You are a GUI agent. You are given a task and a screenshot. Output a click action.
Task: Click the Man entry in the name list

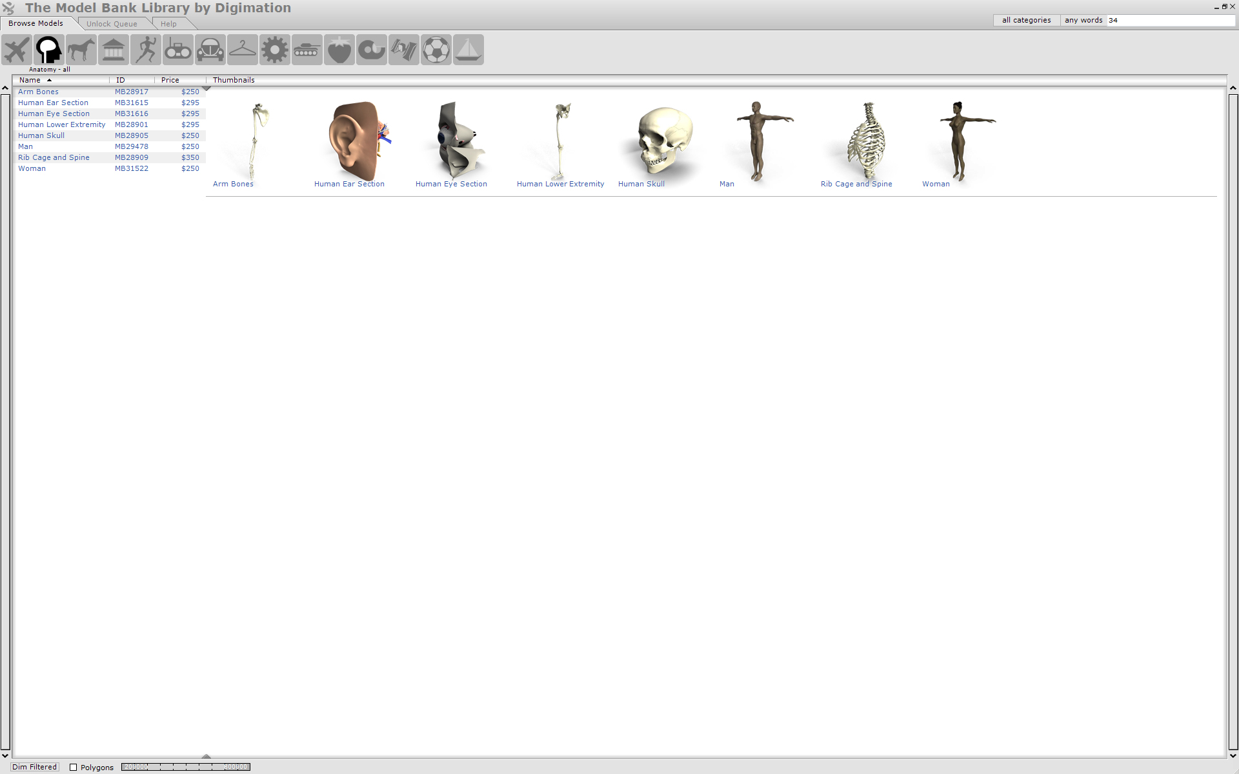pos(25,146)
